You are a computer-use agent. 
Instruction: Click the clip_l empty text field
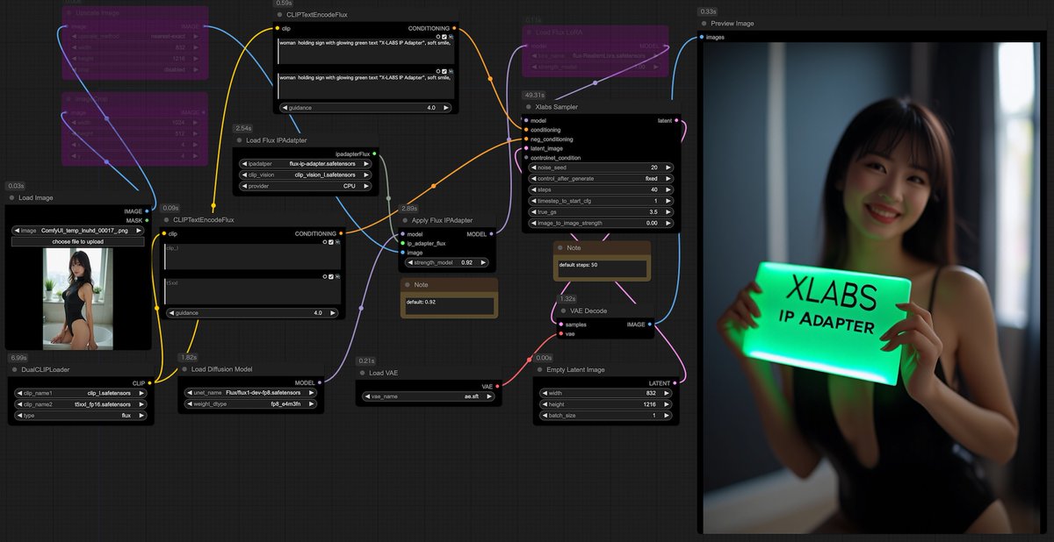[251, 257]
